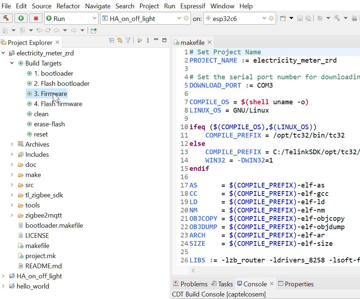
Task: Switch to the Problems tab
Action: click(190, 284)
